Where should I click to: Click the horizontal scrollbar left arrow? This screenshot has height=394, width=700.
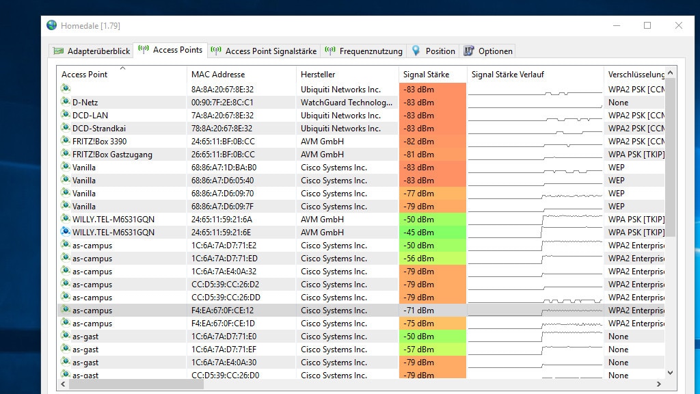tap(63, 384)
